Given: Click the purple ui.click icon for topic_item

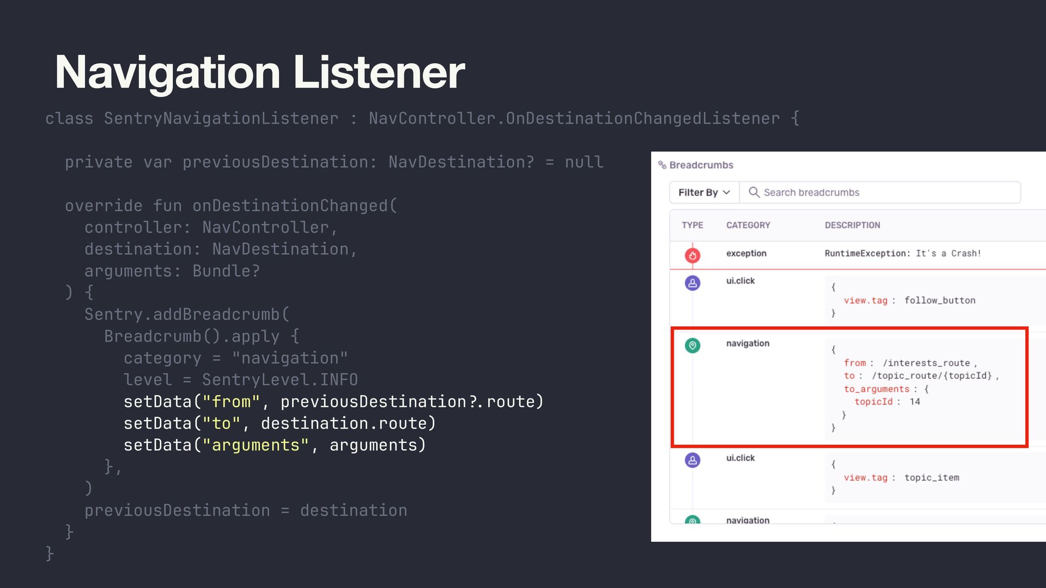Looking at the screenshot, I should pyautogui.click(x=692, y=461).
